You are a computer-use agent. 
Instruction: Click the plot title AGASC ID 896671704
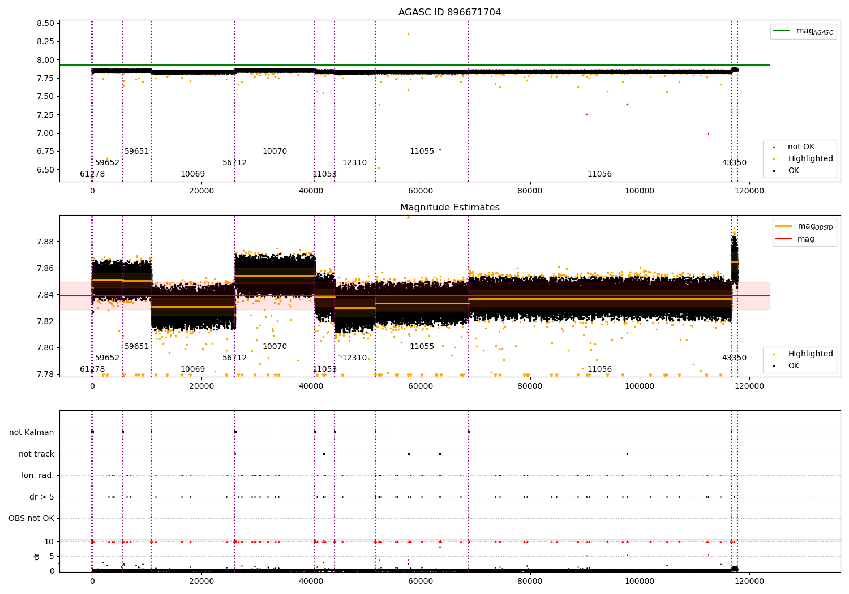click(449, 12)
